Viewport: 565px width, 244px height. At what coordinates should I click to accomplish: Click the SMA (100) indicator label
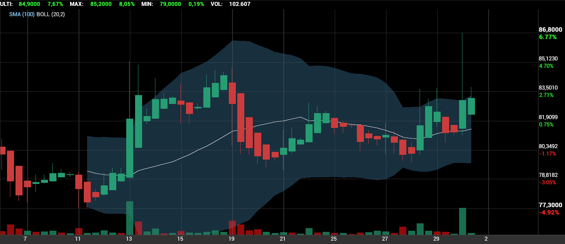click(22, 14)
